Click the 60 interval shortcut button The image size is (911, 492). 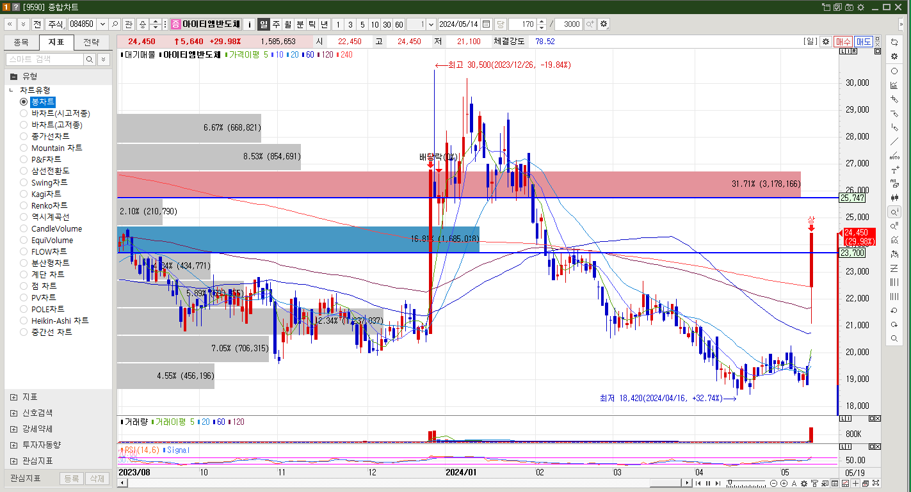(399, 24)
